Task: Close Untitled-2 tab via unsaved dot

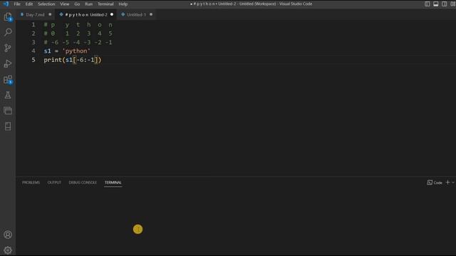Action: point(112,14)
